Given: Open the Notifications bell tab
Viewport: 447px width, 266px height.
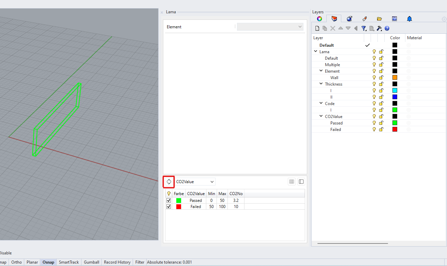Looking at the screenshot, I should pyautogui.click(x=409, y=19).
